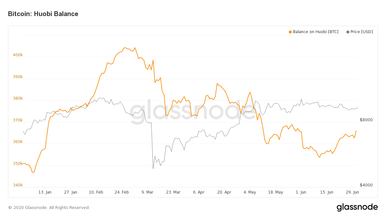Click the 370k balance axis label

click(18, 120)
